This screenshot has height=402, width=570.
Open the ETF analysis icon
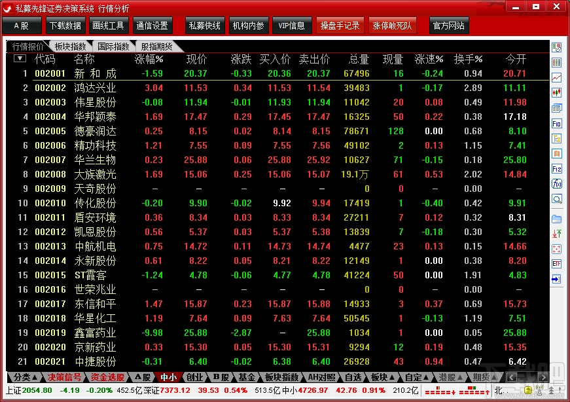pos(556,264)
